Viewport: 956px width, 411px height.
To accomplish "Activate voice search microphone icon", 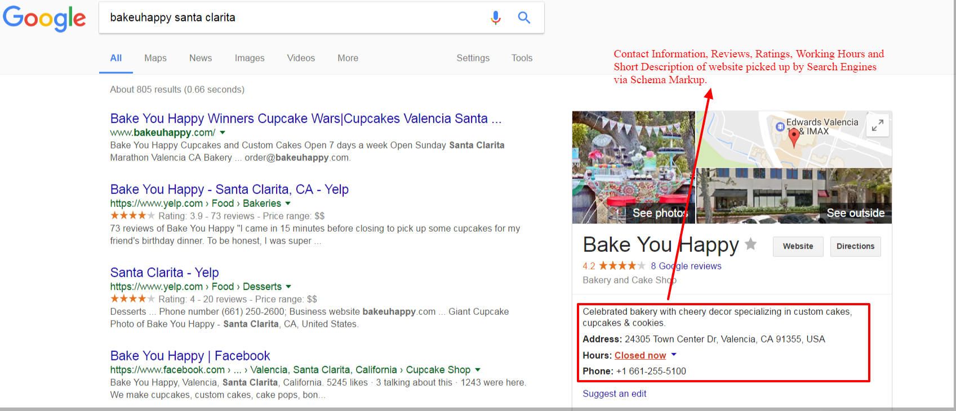I will click(x=496, y=17).
